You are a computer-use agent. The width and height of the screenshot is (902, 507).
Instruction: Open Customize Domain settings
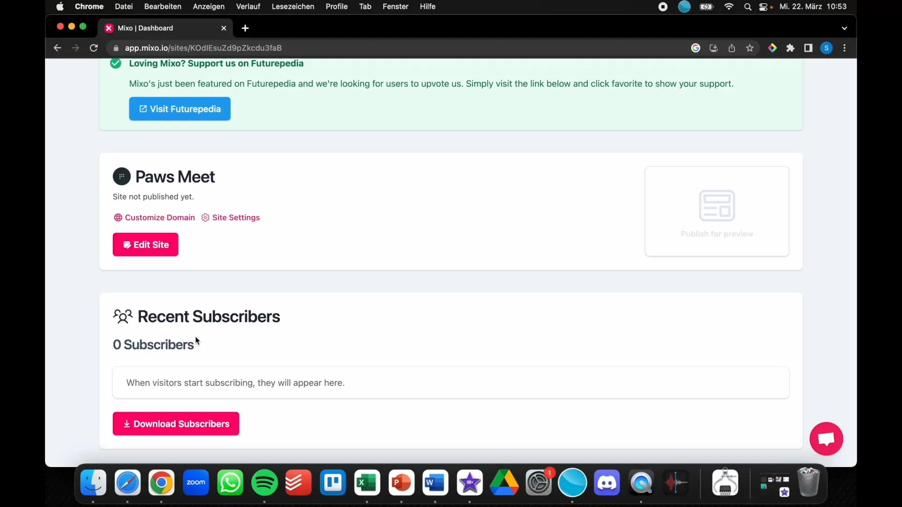(155, 217)
